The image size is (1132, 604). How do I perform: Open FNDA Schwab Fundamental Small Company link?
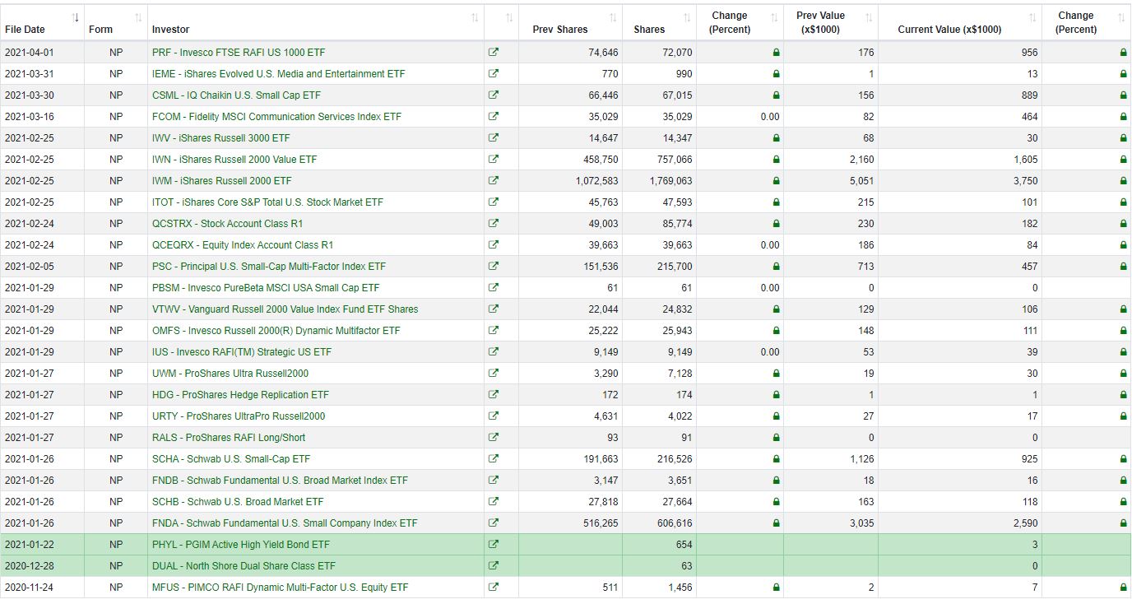[x=285, y=523]
